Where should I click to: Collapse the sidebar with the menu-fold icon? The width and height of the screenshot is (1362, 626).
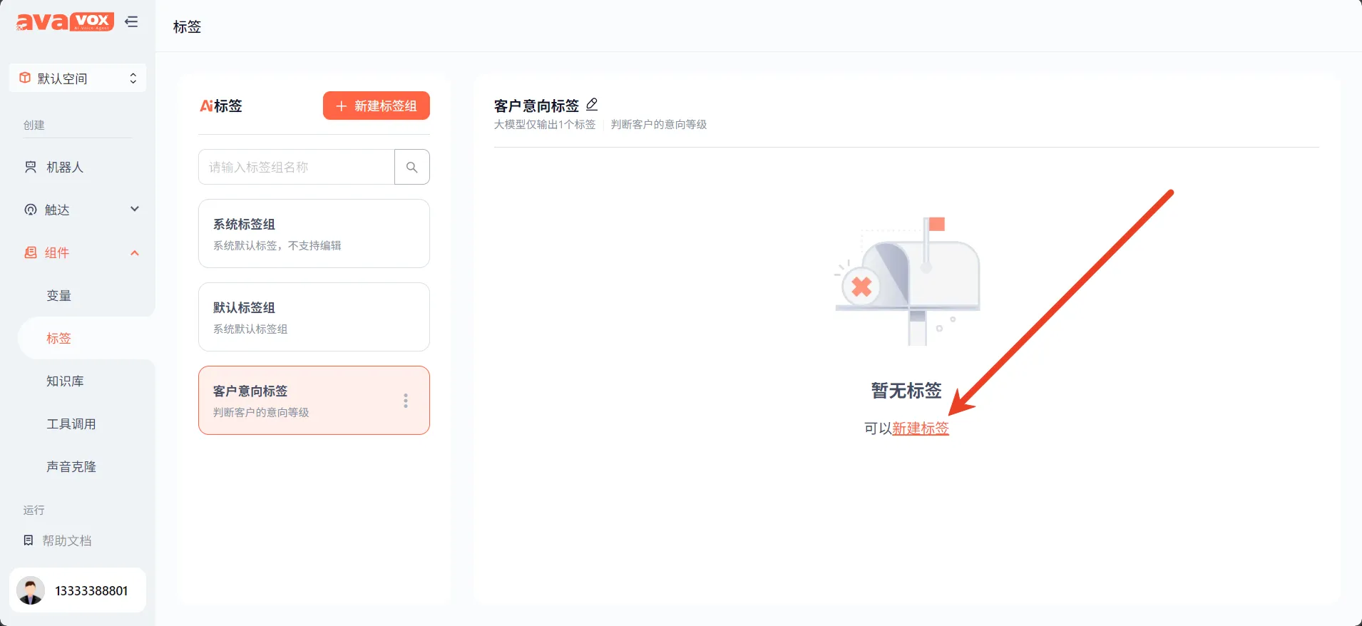coord(131,21)
